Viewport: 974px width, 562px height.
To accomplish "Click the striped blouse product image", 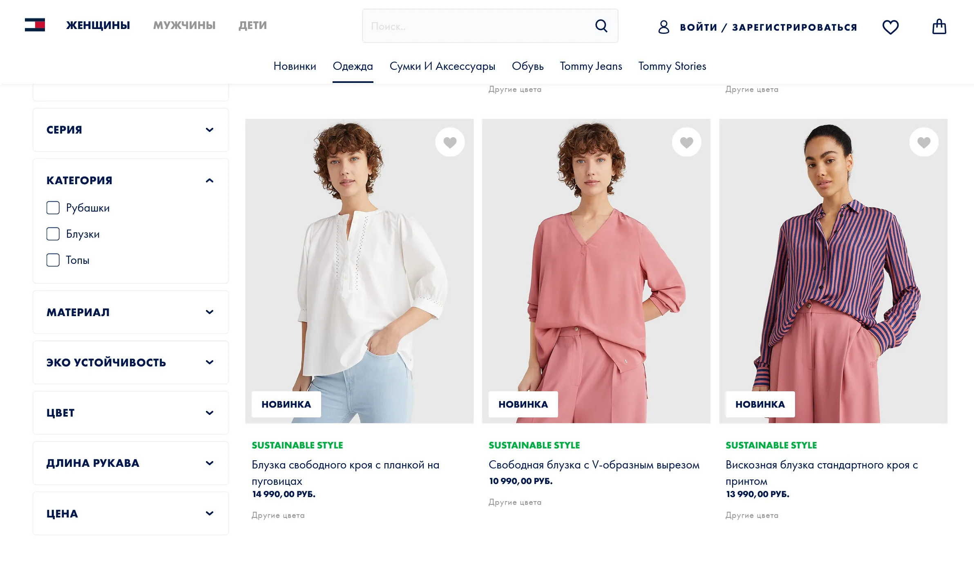I will pos(833,271).
